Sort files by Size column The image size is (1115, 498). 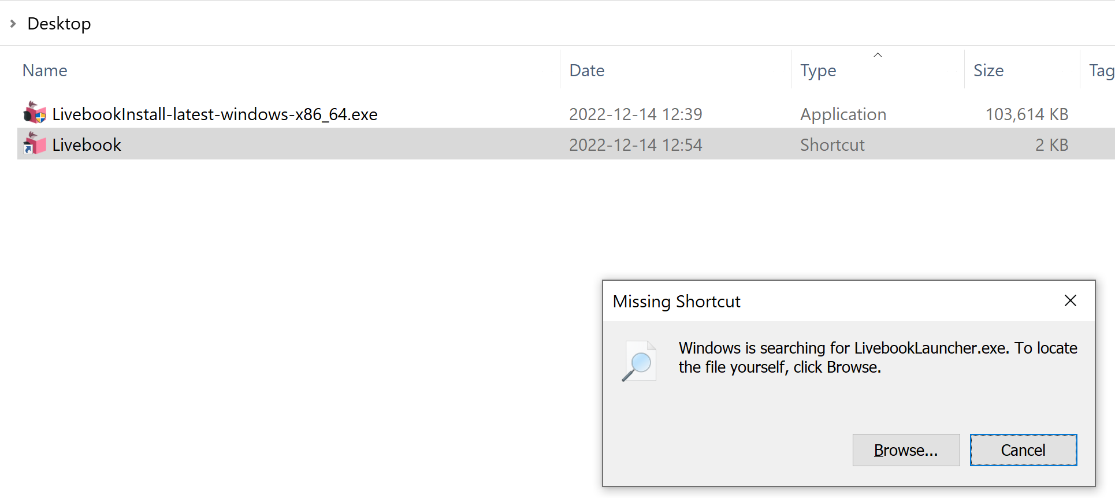(988, 70)
